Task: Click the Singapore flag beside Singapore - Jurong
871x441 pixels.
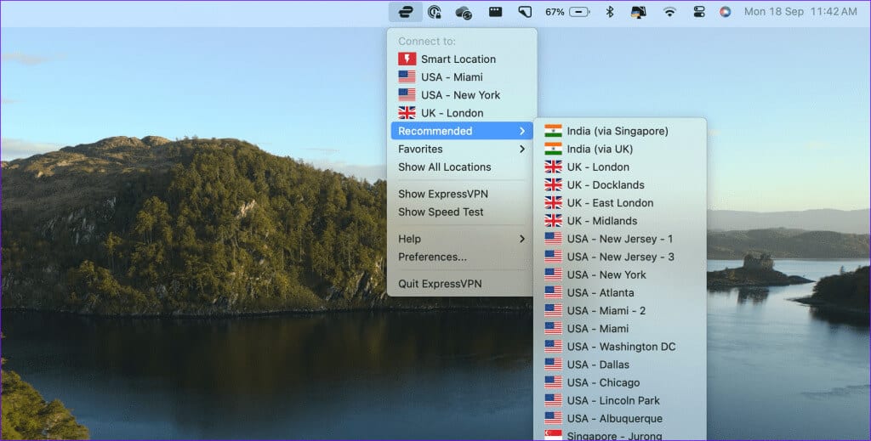Action: coord(553,435)
